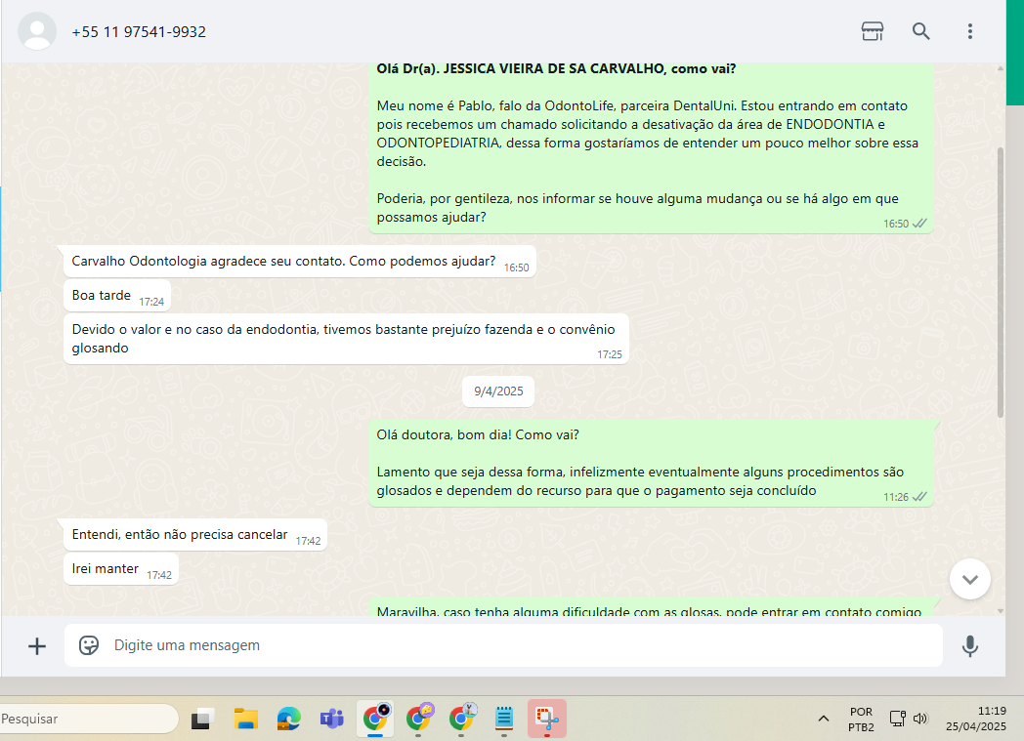Viewport: 1024px width, 741px height.
Task: Open the contact profile avatar
Action: click(x=36, y=31)
